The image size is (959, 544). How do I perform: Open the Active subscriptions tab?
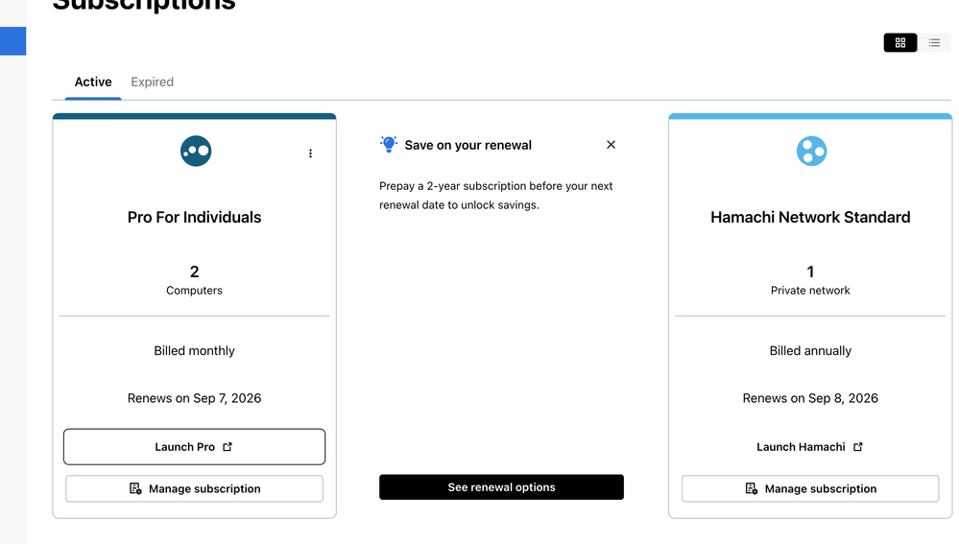click(93, 83)
